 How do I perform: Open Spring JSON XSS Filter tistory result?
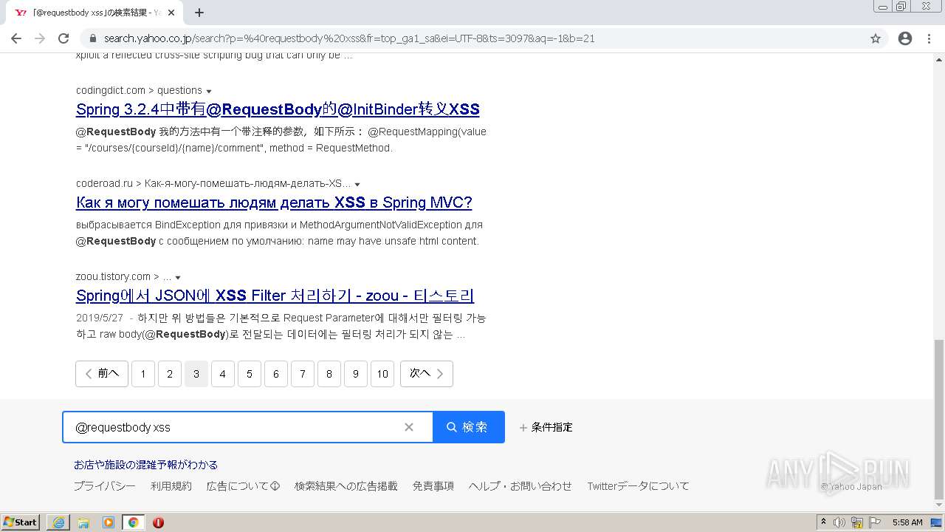tap(275, 296)
